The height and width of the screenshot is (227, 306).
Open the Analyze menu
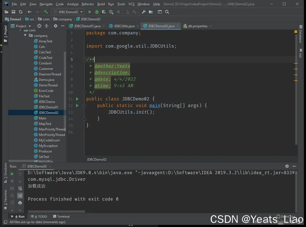[x=73, y=4]
